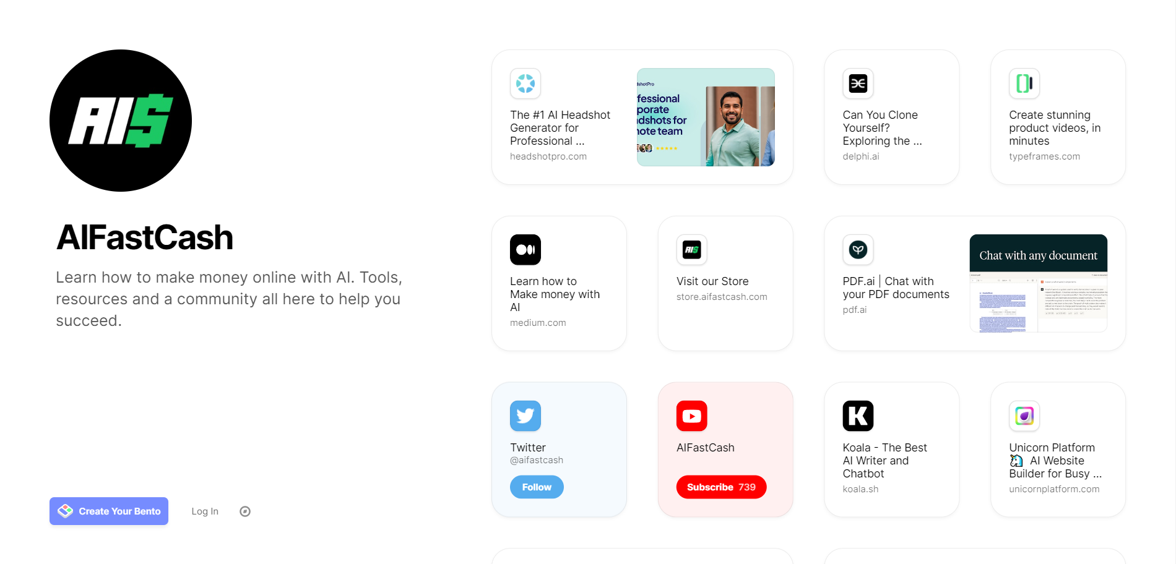The height and width of the screenshot is (564, 1176).
Task: Click the Medium logo icon
Action: (525, 250)
